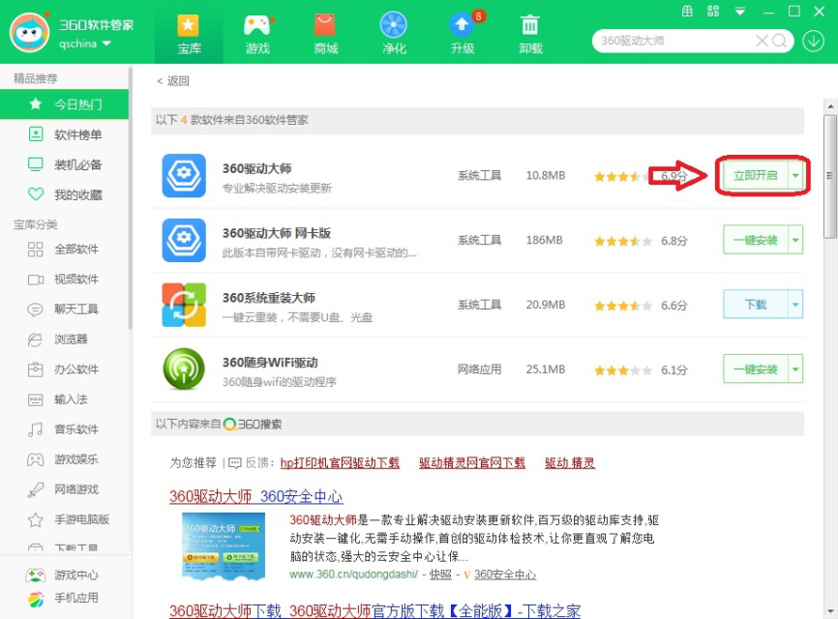This screenshot has width=838, height=619.
Task: Select 全部软件 category
Action: 64,249
